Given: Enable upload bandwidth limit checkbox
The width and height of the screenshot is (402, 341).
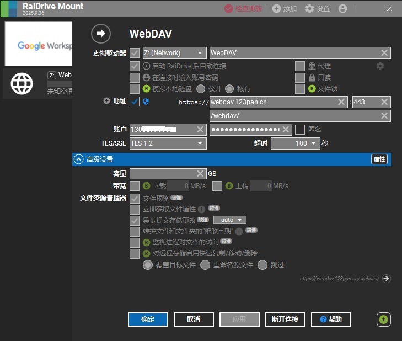Looking at the screenshot, I should 217,186.
